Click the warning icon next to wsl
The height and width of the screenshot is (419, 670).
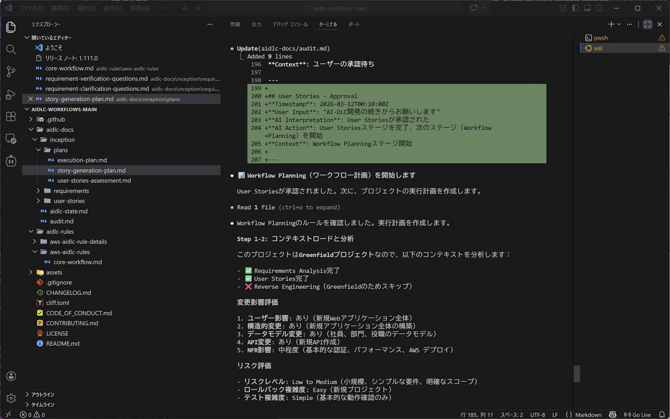click(662, 48)
